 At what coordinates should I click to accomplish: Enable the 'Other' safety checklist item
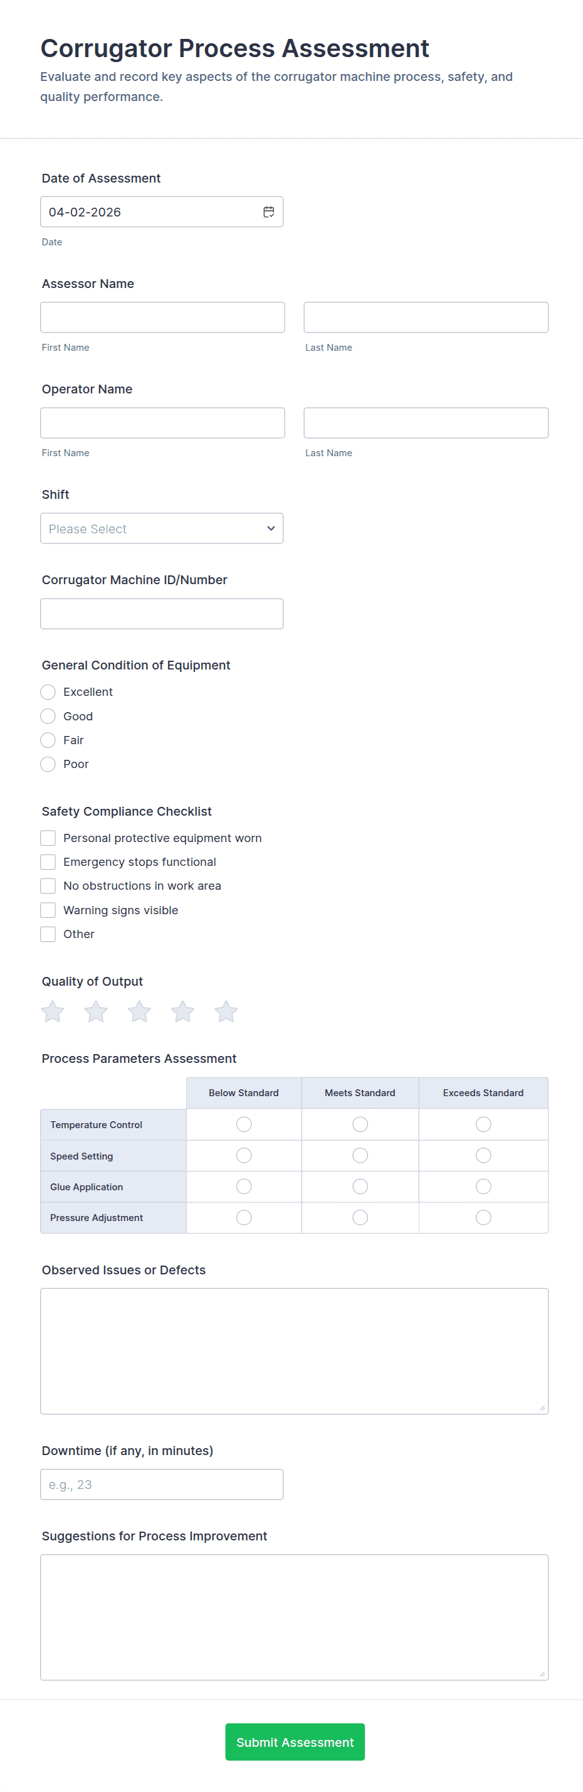click(47, 934)
